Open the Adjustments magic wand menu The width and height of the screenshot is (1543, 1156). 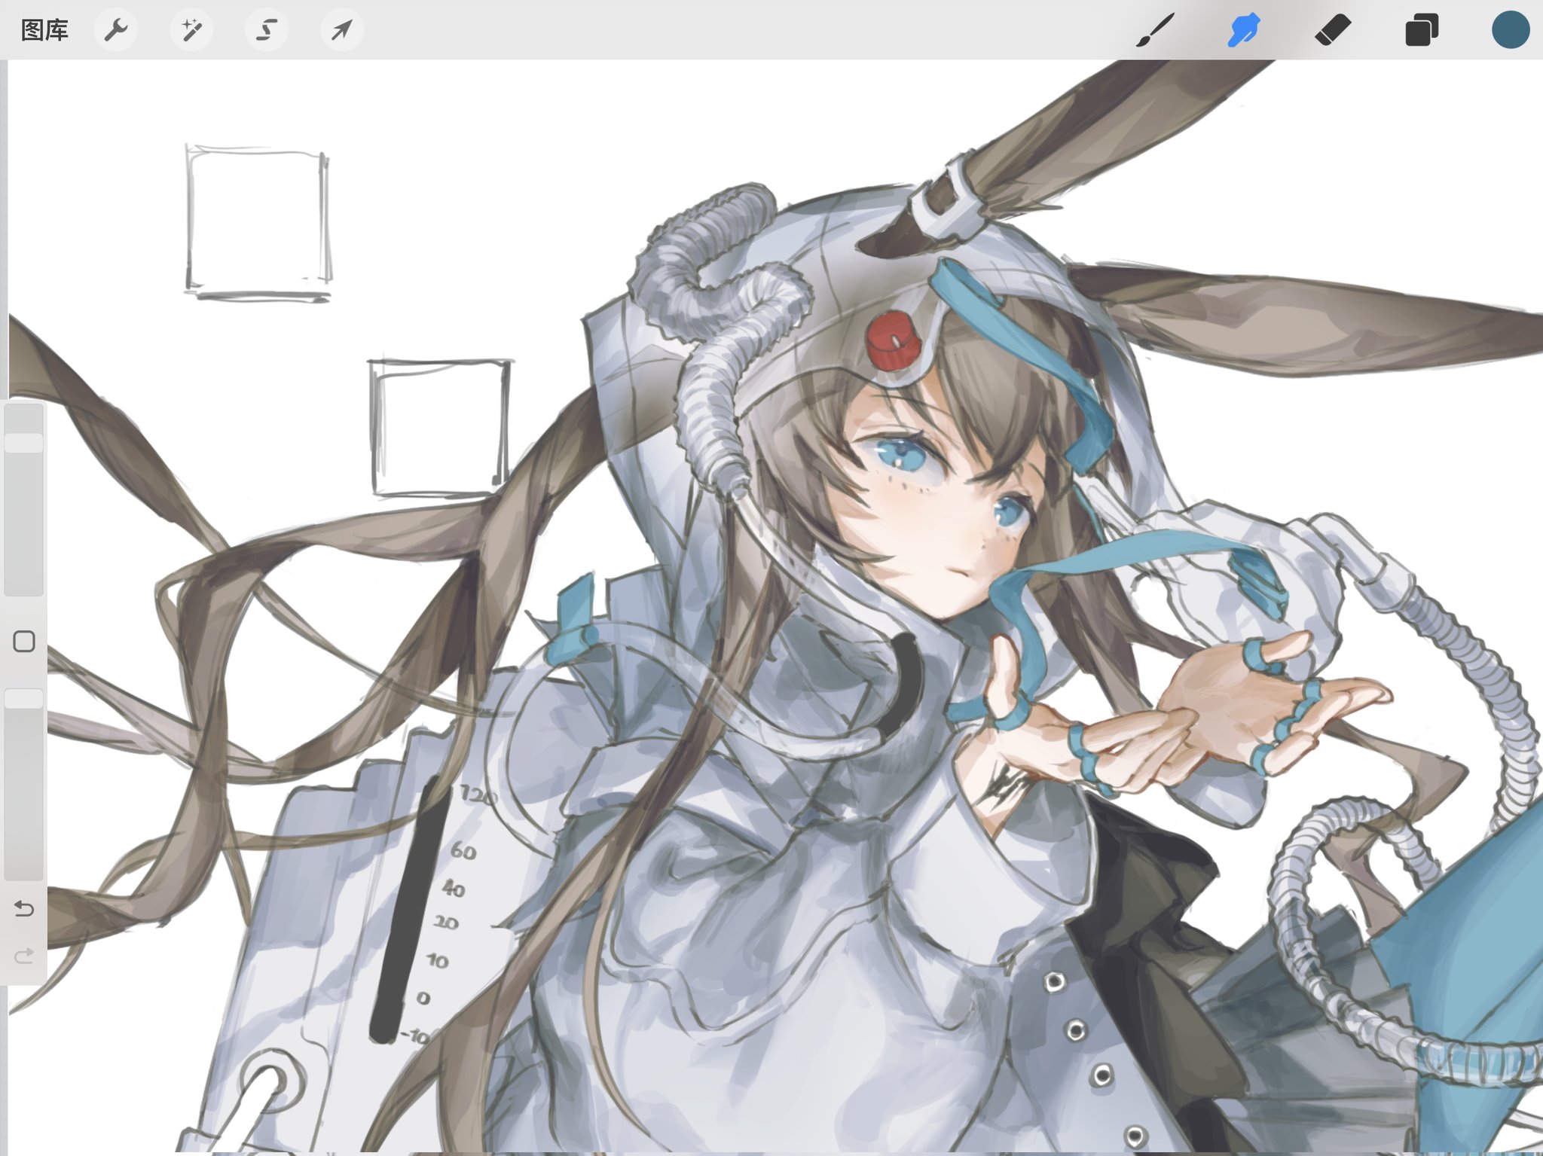pyautogui.click(x=191, y=30)
